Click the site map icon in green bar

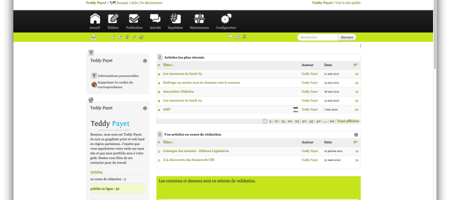click(x=93, y=37)
